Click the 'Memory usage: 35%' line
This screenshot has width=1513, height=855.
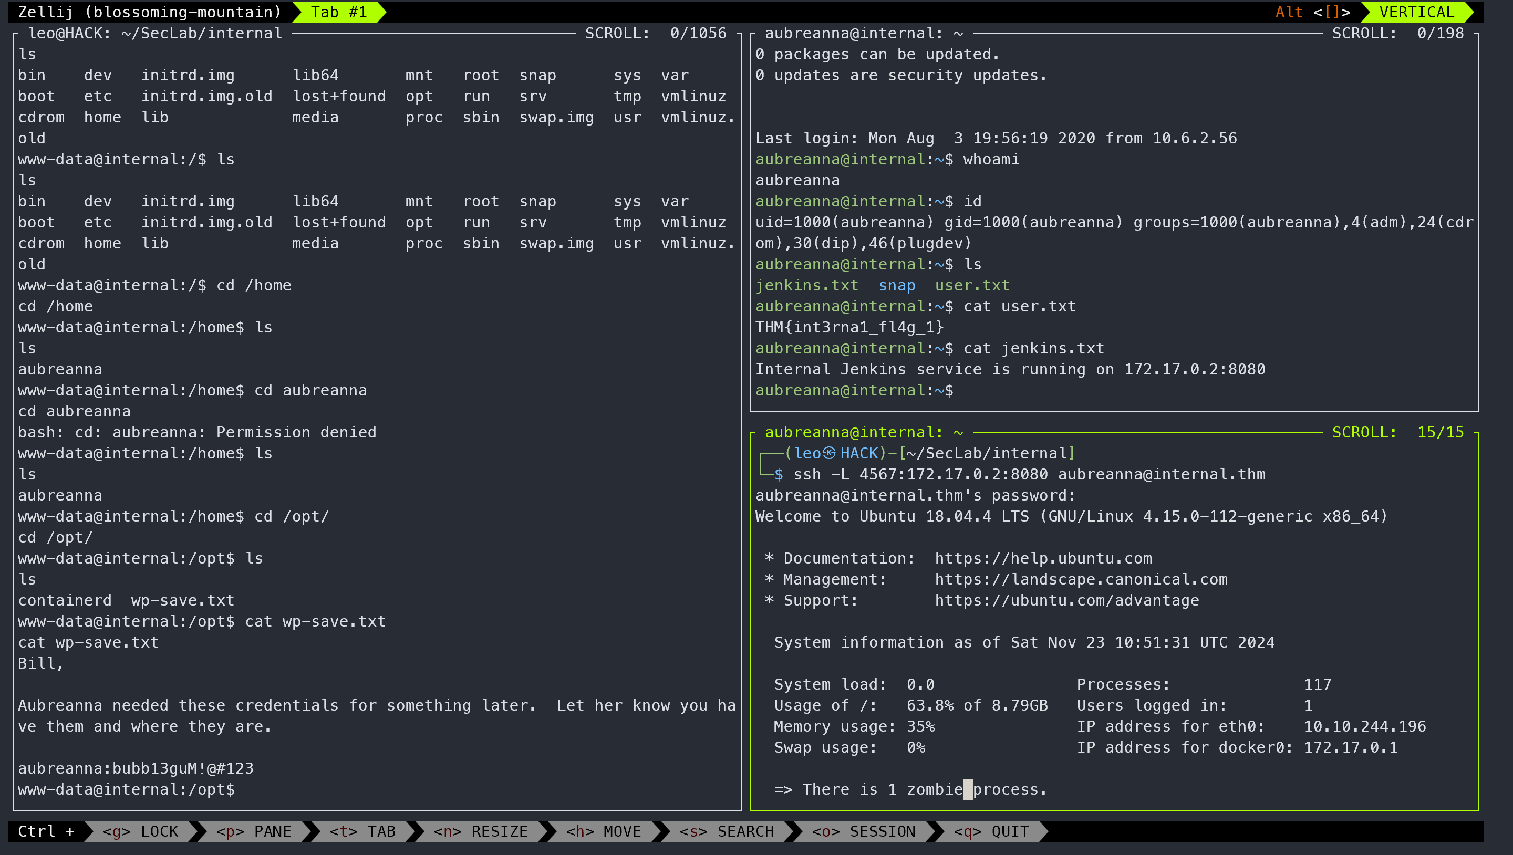[x=854, y=726]
